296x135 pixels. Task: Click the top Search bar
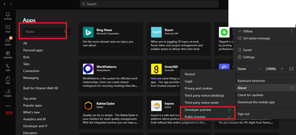[149, 4]
